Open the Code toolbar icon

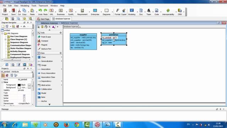tap(157, 12)
